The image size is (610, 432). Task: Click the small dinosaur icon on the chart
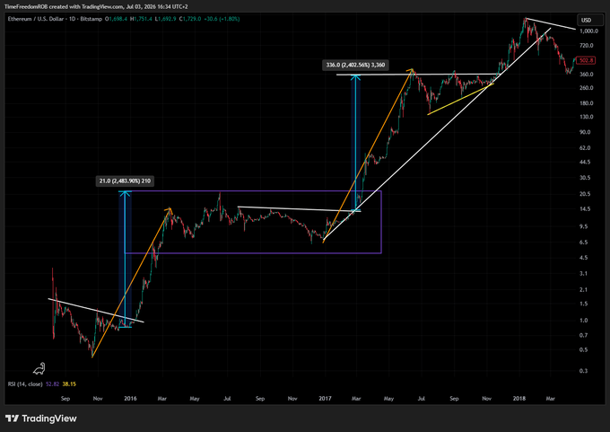coord(39,368)
